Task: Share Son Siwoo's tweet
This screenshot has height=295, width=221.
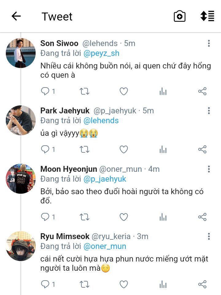Action: pyautogui.click(x=202, y=91)
